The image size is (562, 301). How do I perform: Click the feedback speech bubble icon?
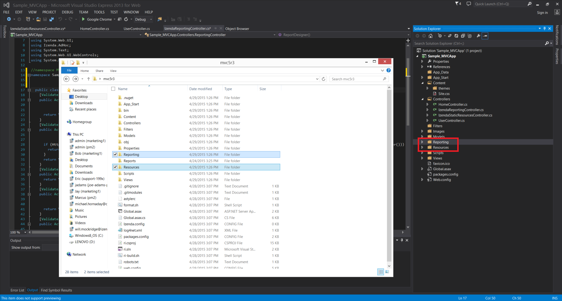point(469,4)
